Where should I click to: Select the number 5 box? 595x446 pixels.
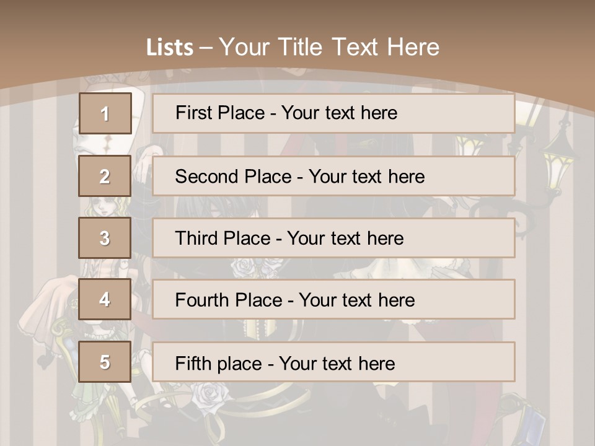coord(105,362)
